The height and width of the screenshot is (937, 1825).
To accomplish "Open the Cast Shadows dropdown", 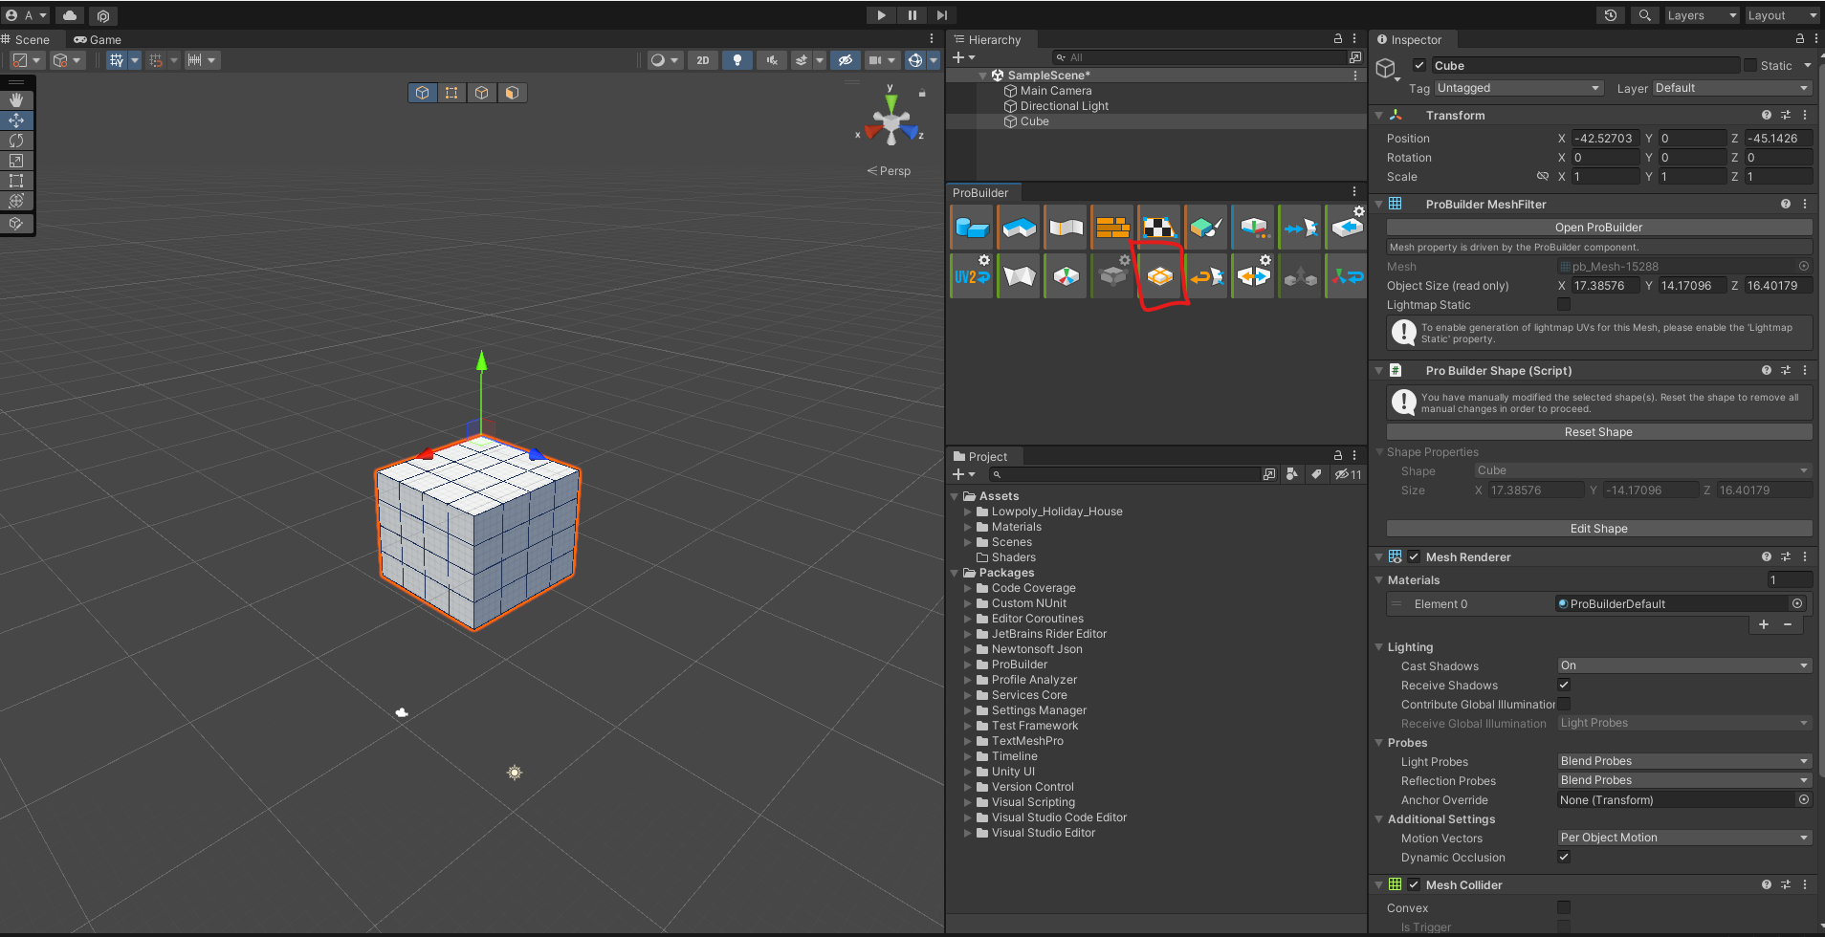I will click(1683, 665).
